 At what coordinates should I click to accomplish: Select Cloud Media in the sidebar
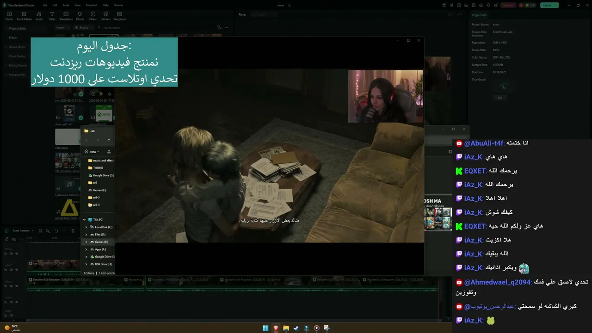pyautogui.click(x=17, y=56)
